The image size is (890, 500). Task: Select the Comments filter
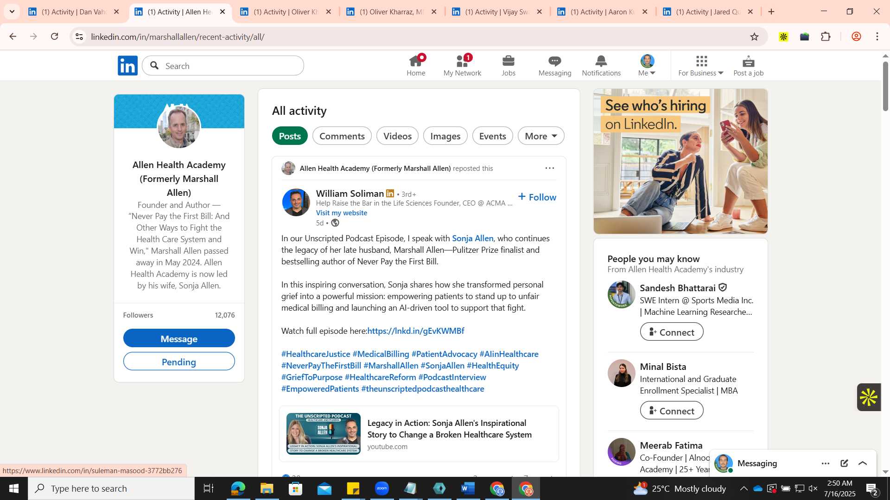point(342,136)
